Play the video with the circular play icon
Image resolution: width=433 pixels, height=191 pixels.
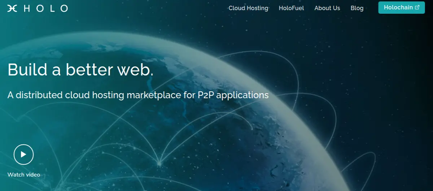tap(23, 155)
